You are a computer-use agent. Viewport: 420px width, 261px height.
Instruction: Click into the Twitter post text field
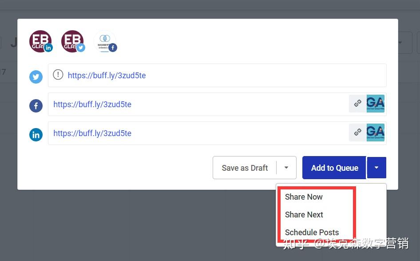click(x=266, y=76)
